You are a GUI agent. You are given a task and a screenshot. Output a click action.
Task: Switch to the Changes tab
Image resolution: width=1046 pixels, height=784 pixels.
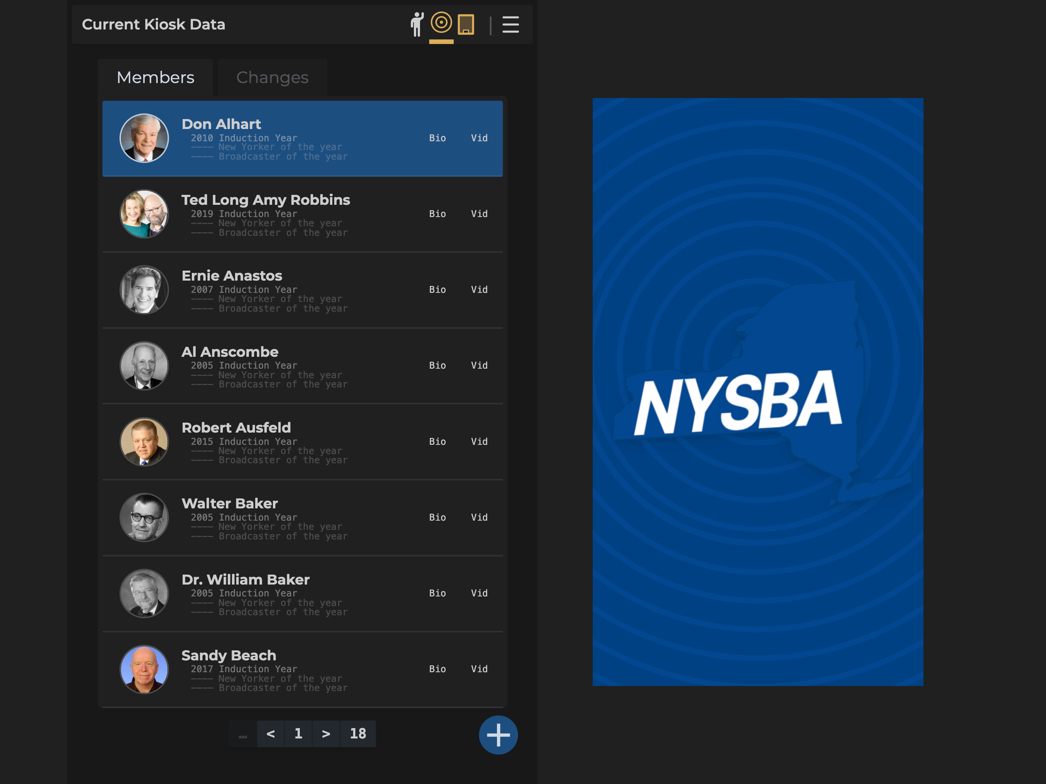[x=272, y=78]
